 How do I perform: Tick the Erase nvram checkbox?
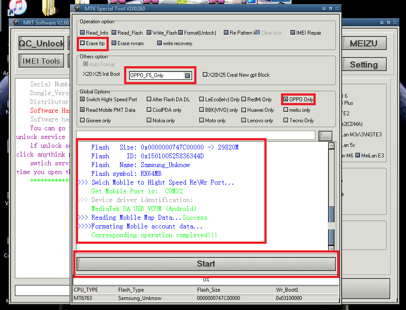[114, 43]
